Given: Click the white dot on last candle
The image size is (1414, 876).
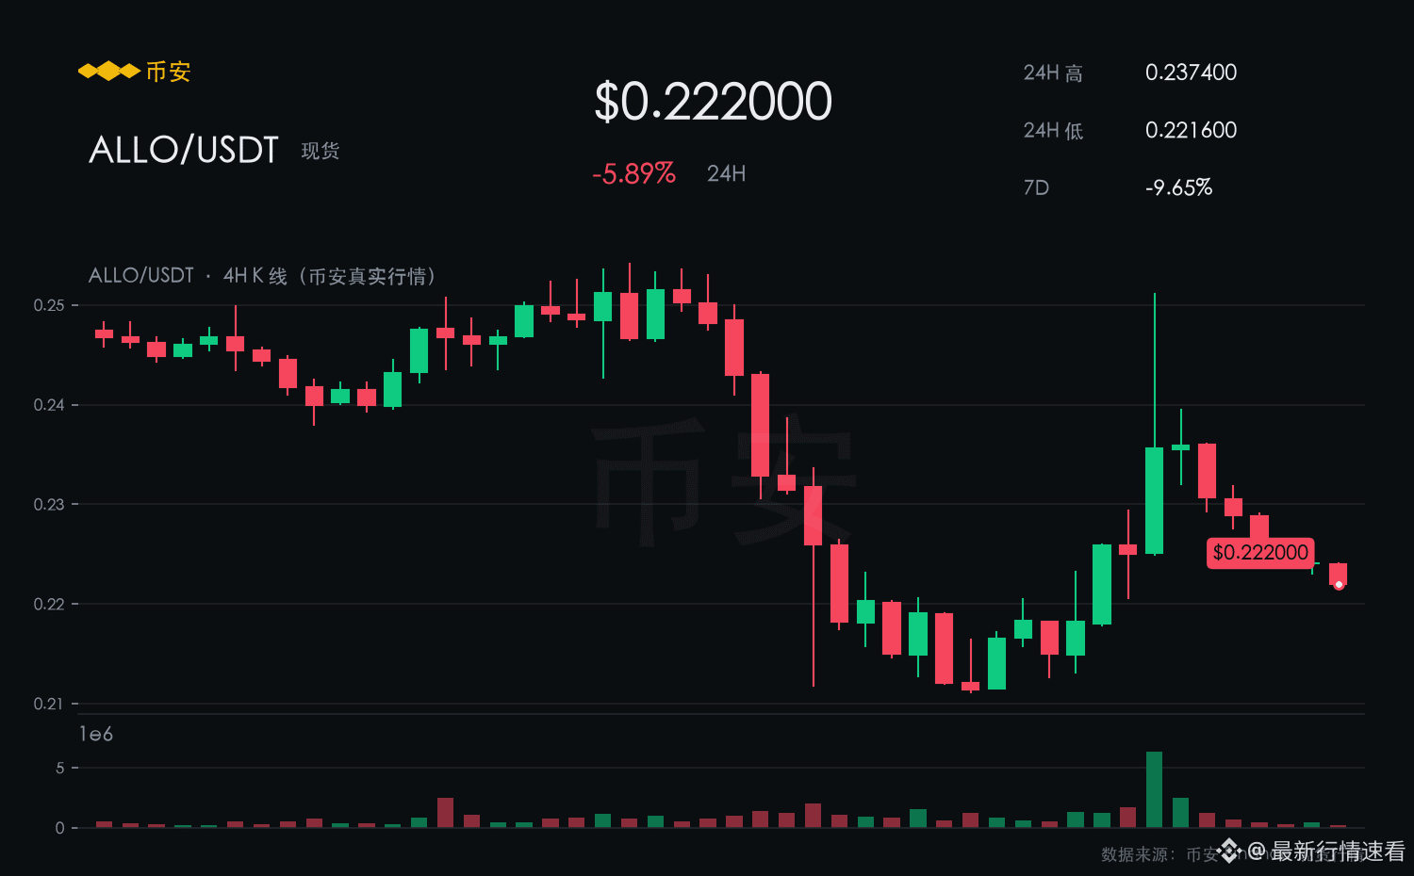Looking at the screenshot, I should [x=1339, y=585].
